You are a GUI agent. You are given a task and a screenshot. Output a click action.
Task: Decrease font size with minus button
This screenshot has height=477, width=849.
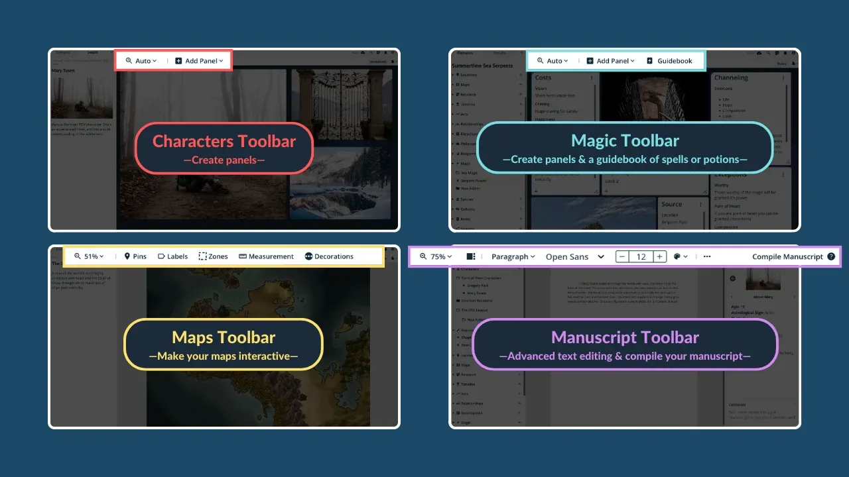tap(621, 256)
